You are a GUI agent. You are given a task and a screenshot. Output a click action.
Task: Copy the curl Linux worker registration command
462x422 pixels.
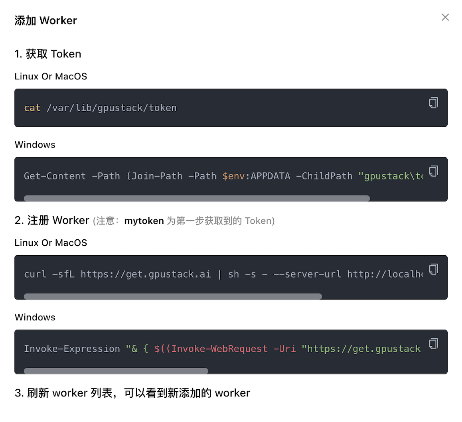[433, 269]
